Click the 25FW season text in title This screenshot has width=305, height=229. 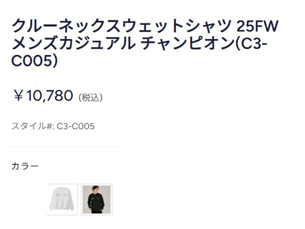click(258, 26)
